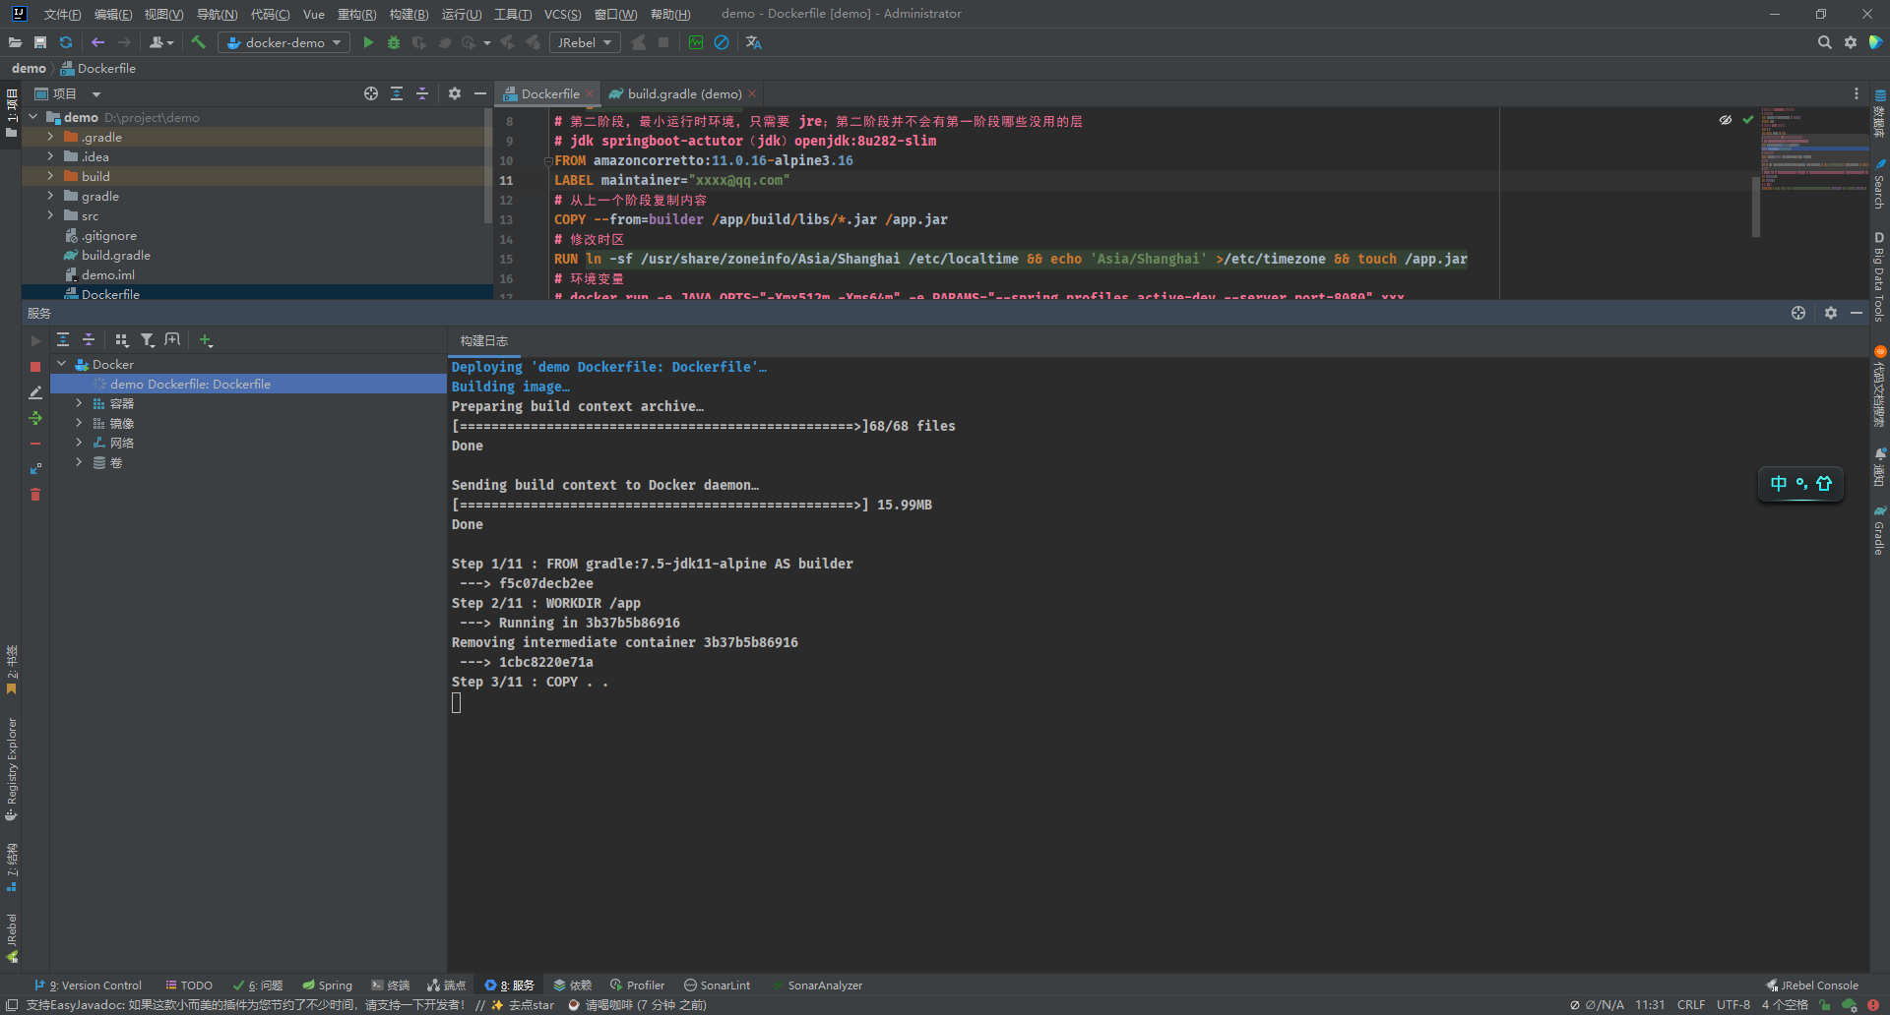Screen dimensions: 1890x1015
Task: Click the Services panel settings gear
Action: (1831, 313)
